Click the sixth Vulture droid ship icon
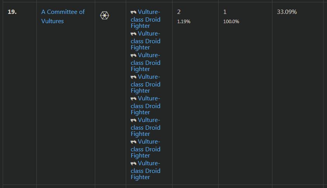 pos(134,120)
